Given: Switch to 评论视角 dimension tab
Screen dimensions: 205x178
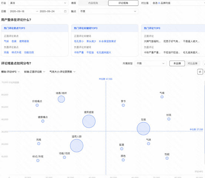Looking at the screenshot, I should click(123, 3).
